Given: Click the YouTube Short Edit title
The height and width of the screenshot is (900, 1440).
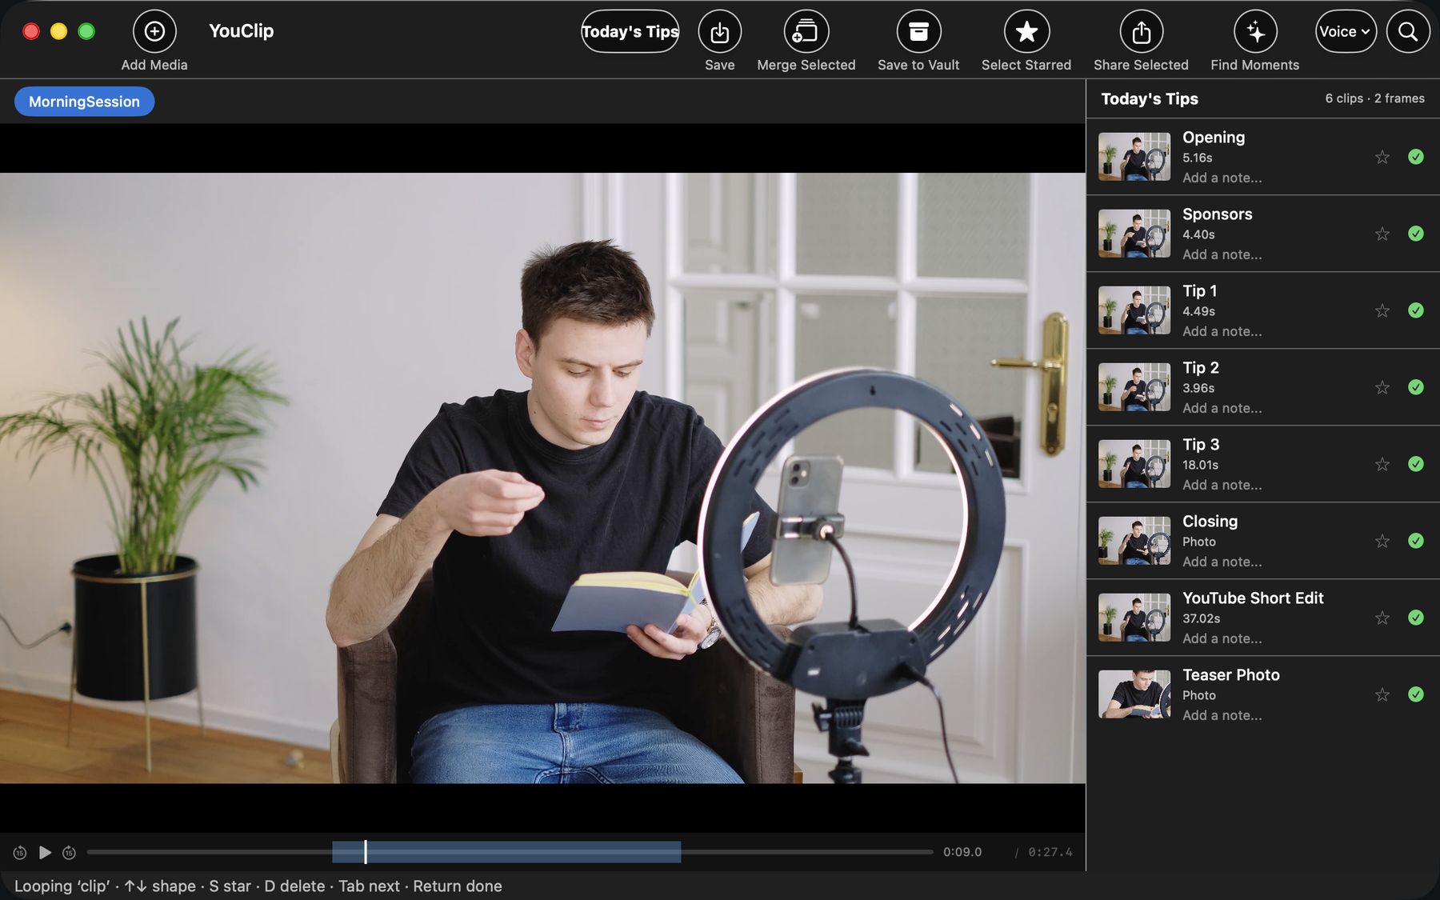Looking at the screenshot, I should tap(1253, 598).
